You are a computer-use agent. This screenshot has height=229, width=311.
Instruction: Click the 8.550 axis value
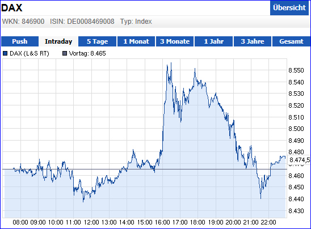point(296,70)
